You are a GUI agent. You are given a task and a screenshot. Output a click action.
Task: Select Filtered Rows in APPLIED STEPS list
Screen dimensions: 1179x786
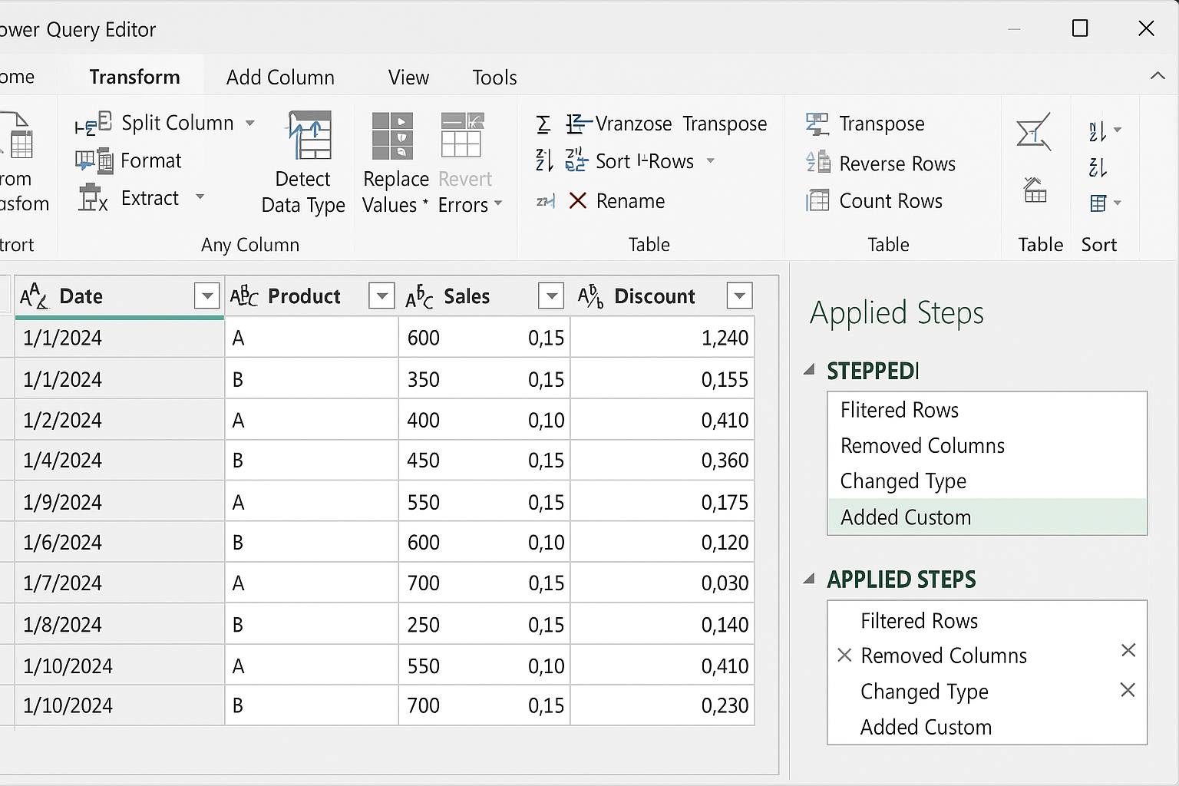[x=987, y=620]
